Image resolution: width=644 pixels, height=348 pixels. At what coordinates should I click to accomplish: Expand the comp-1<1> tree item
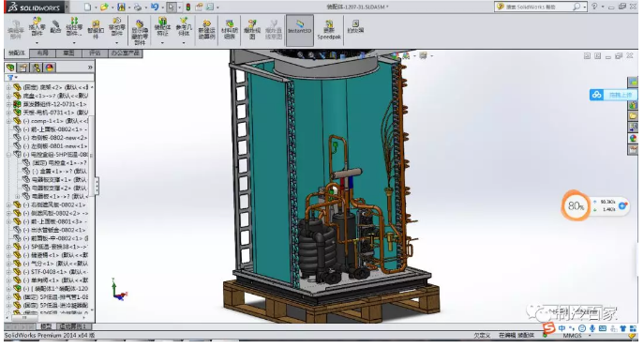point(8,121)
